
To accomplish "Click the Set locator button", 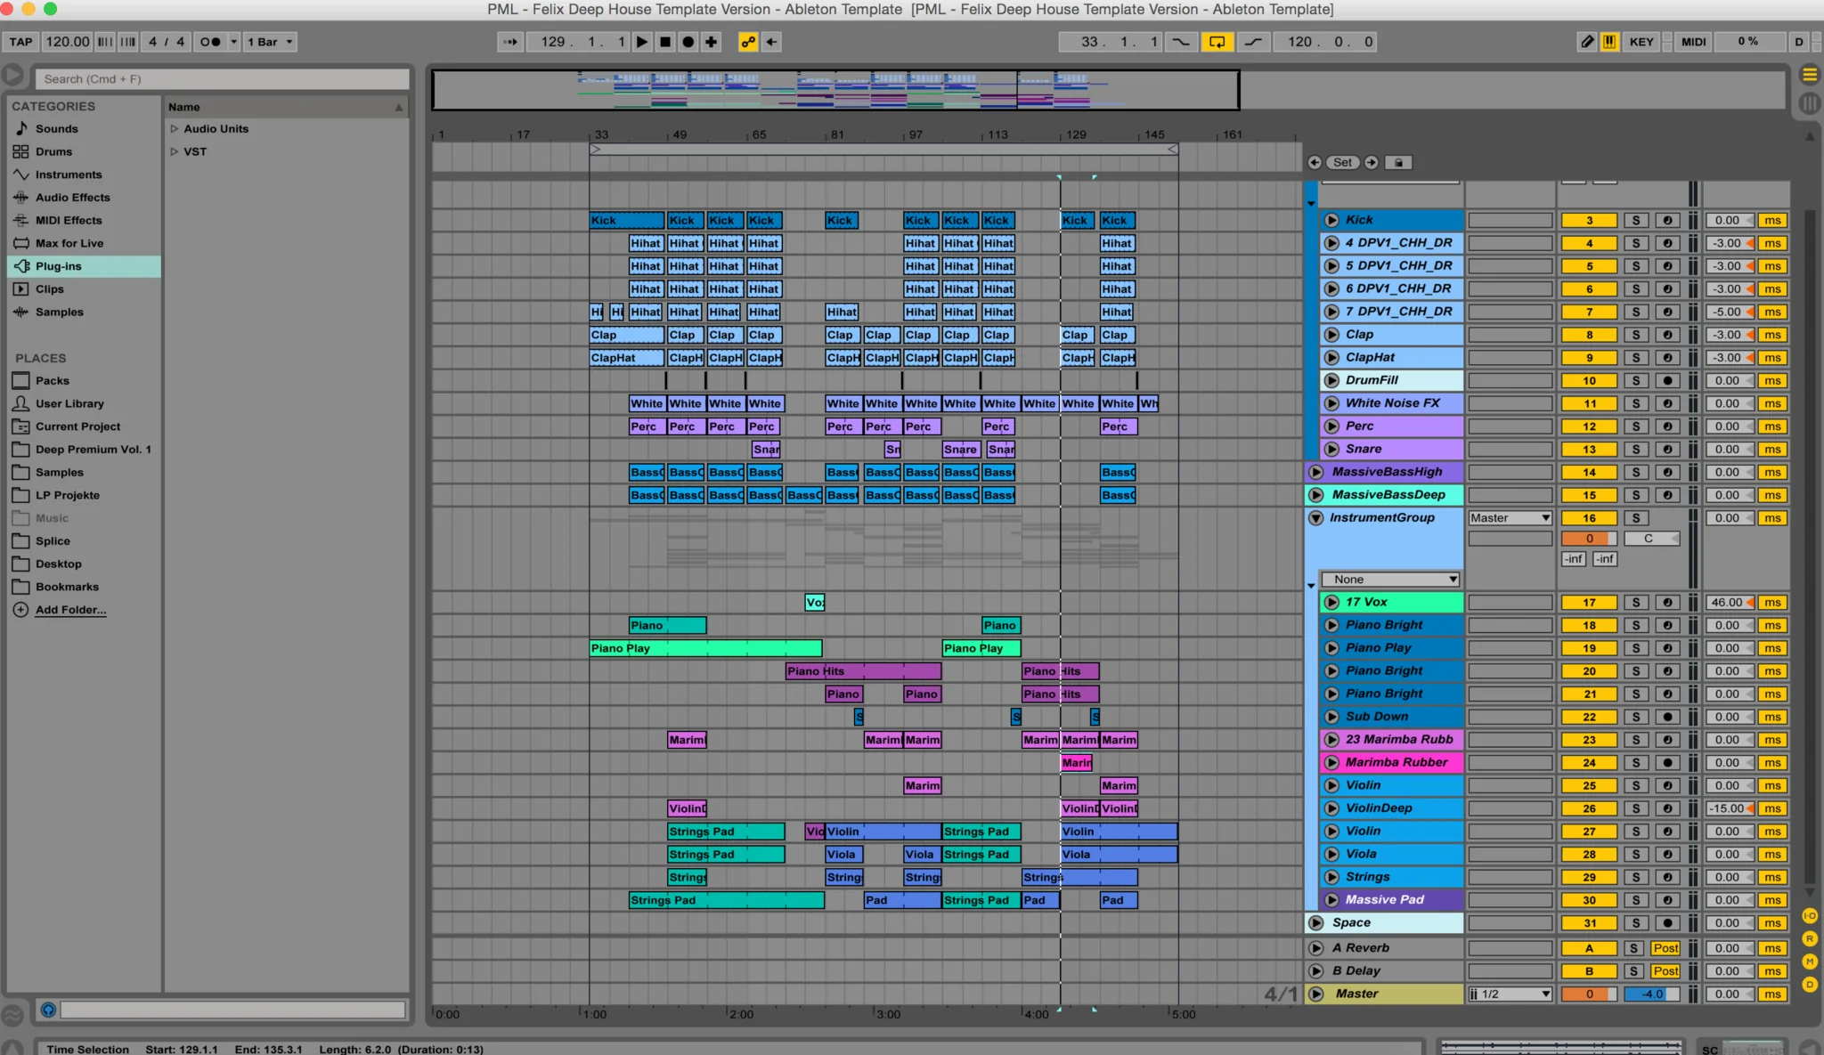I will coord(1343,162).
